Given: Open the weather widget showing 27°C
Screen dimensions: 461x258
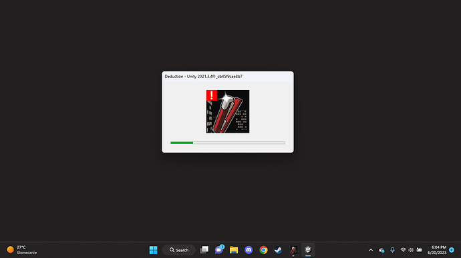Looking at the screenshot, I should click(22, 250).
